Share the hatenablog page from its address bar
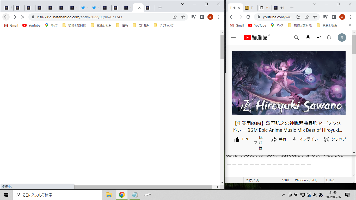This screenshot has height=200, width=356. click(175, 17)
